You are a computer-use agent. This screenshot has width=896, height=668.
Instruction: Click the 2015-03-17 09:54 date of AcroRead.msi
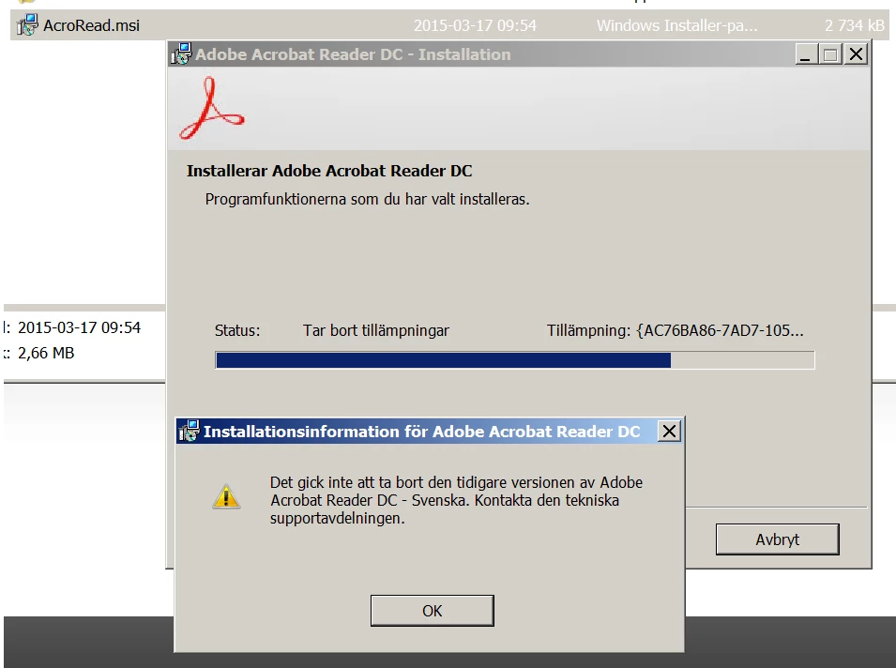(475, 25)
